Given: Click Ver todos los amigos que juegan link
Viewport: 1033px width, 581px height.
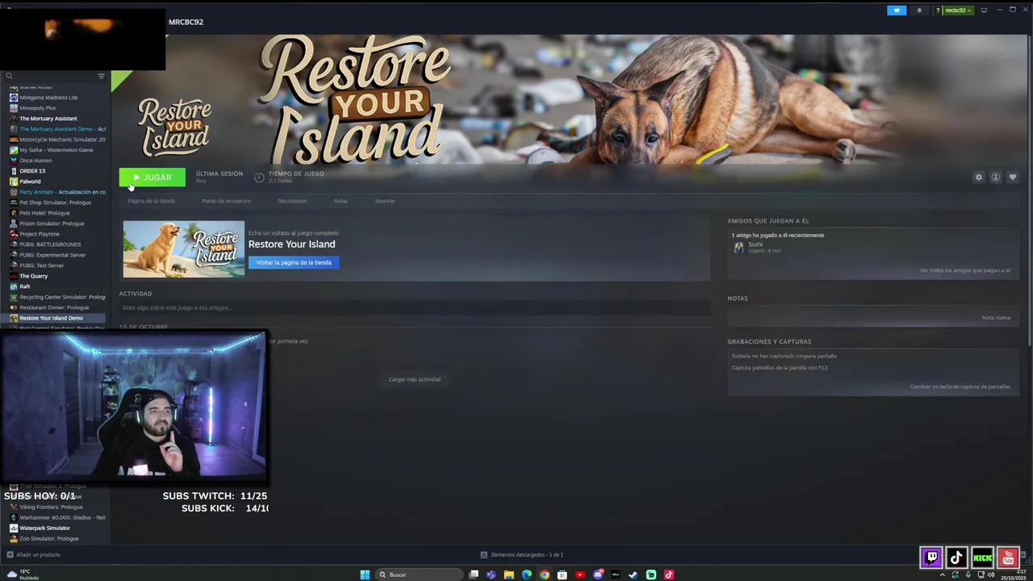Looking at the screenshot, I should 964,270.
